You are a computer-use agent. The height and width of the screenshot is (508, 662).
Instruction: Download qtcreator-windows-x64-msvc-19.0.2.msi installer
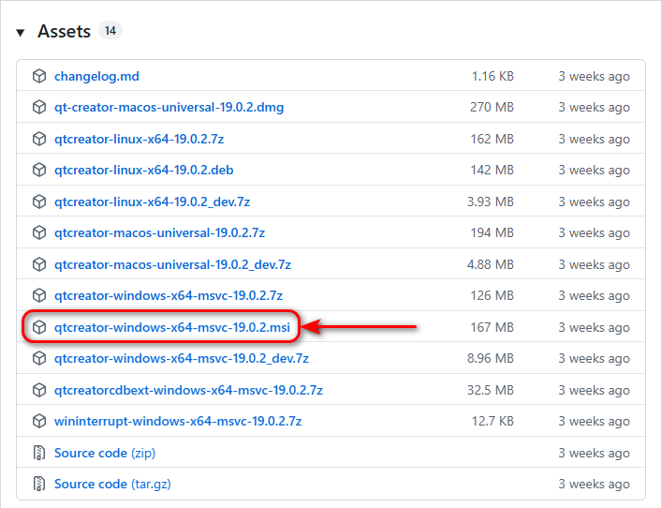click(172, 327)
